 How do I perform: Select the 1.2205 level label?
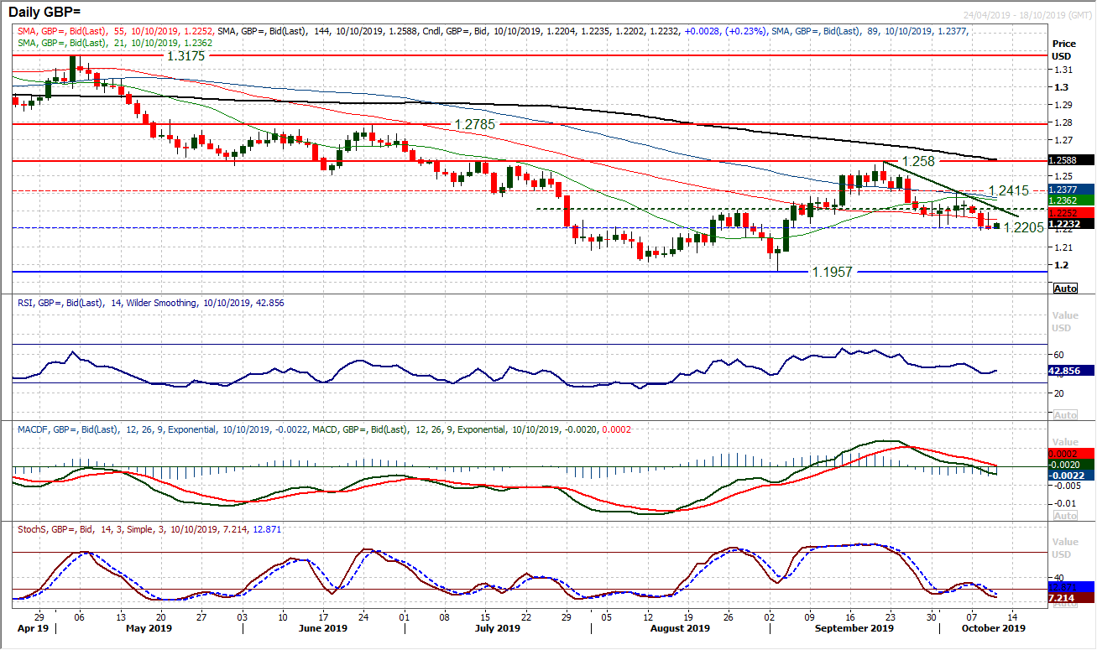point(1023,226)
